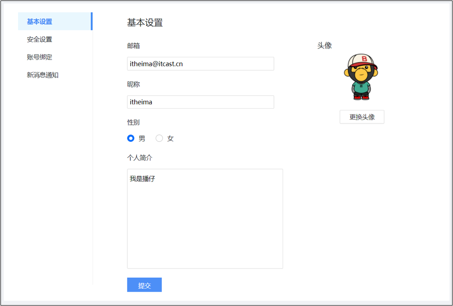453x306 pixels.
Task: Click the 昵称 field label
Action: [x=133, y=84]
